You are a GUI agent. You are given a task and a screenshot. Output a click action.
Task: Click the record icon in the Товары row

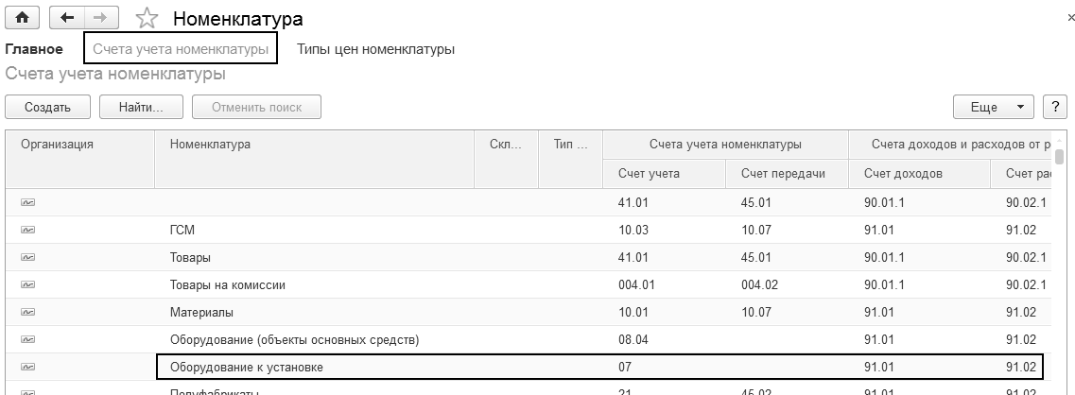pyautogui.click(x=28, y=257)
